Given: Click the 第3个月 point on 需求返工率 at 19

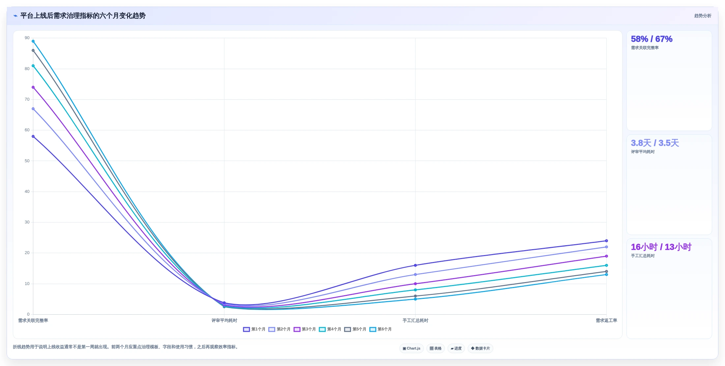Looking at the screenshot, I should (606, 256).
